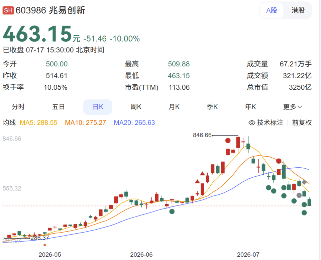Click the stock name 603986 兆易创新
Screen dimensions: 321x260
coord(50,10)
